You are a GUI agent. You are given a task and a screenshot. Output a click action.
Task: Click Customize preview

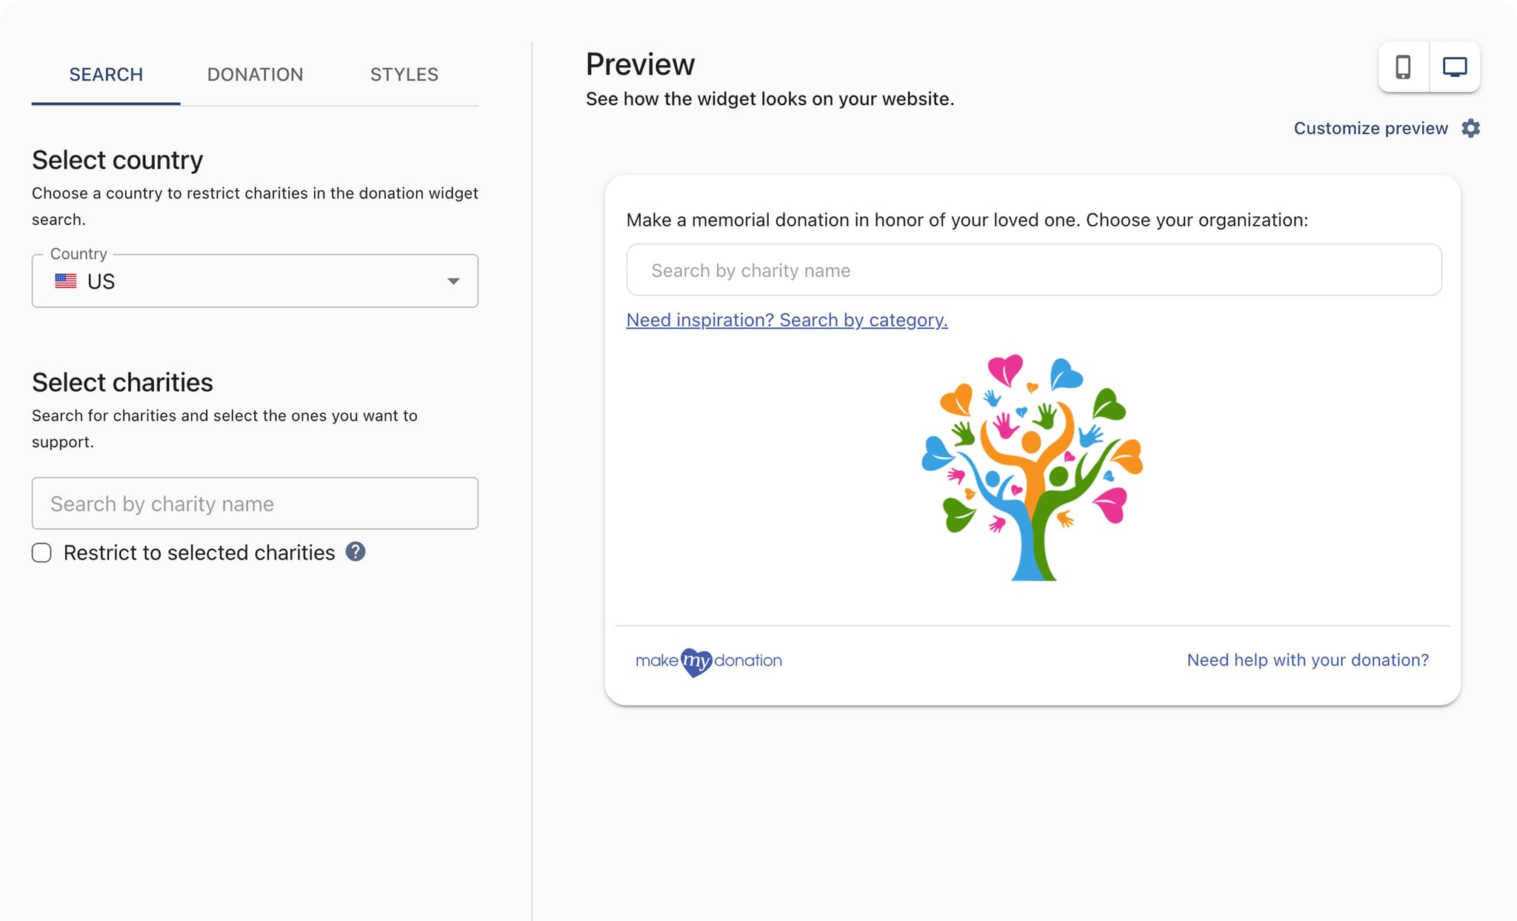click(1371, 128)
